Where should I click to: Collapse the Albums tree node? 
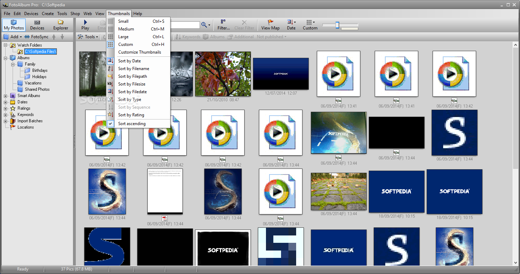coord(6,58)
